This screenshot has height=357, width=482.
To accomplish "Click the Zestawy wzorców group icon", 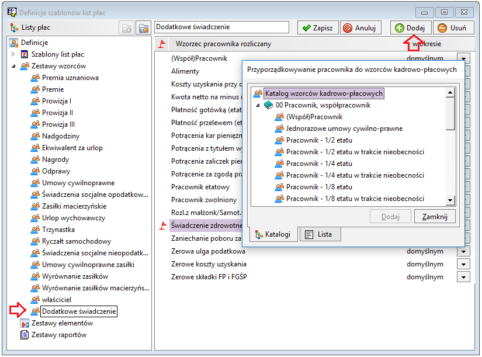I will (25, 66).
